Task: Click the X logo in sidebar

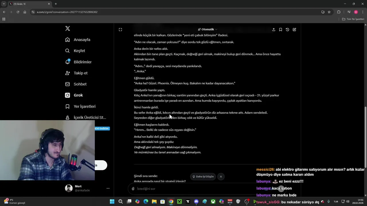Action: 68,28
